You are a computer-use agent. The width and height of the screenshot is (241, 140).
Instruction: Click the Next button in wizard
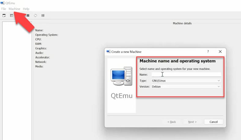(192, 122)
